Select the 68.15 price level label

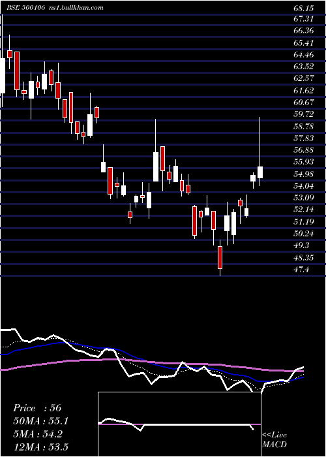click(x=304, y=8)
